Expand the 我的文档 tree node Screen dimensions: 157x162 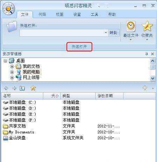click(12, 66)
